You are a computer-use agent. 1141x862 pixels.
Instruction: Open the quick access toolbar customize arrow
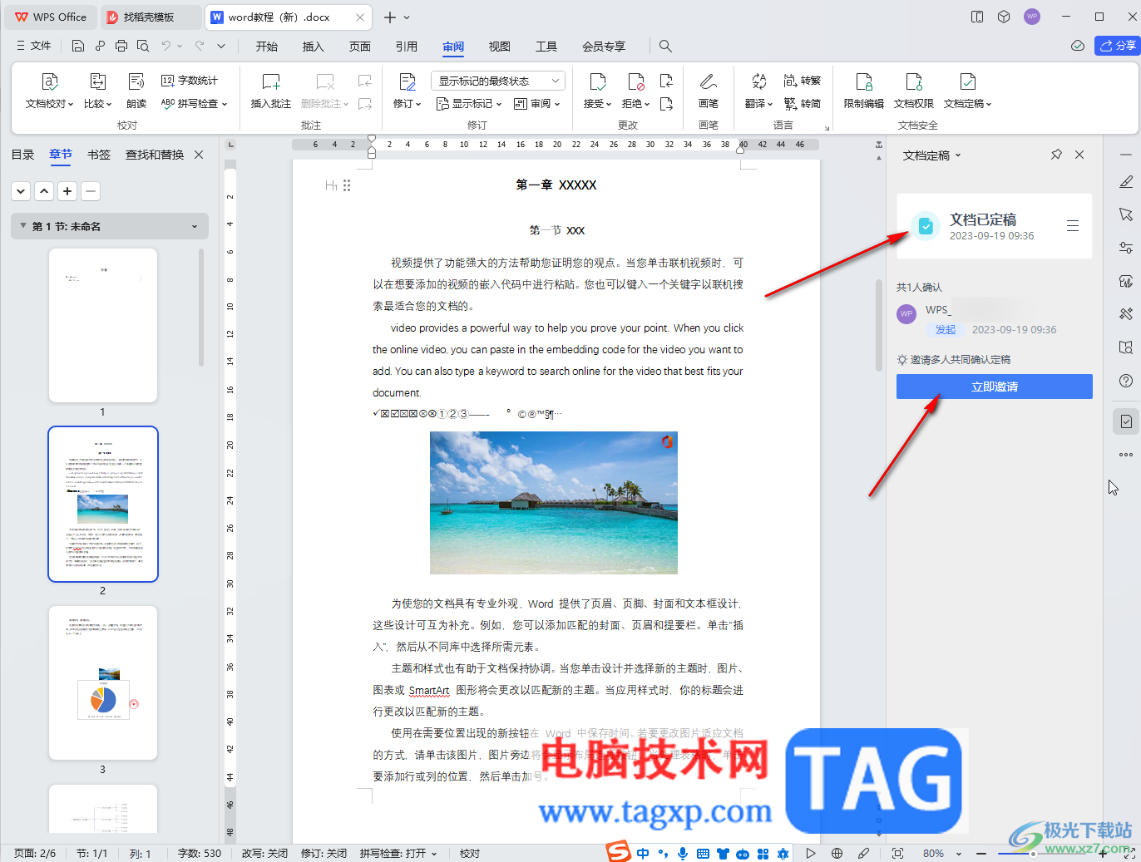pyautogui.click(x=220, y=46)
